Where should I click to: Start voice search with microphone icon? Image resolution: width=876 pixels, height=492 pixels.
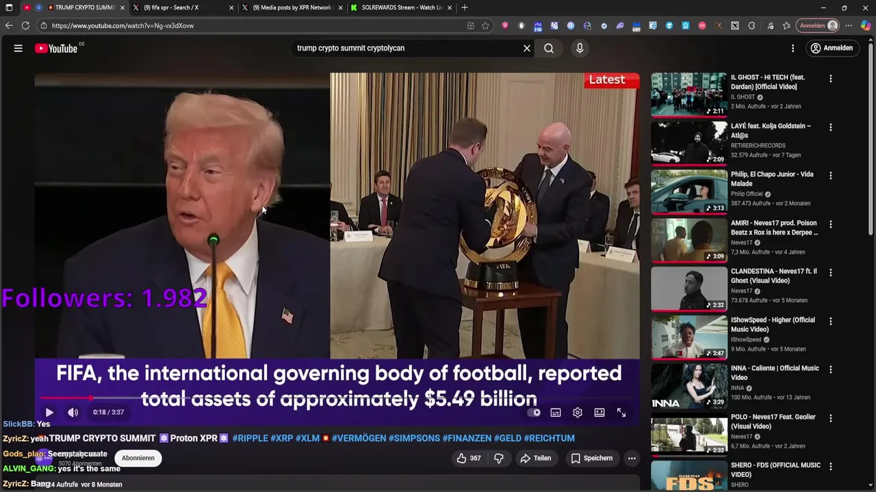tap(580, 49)
